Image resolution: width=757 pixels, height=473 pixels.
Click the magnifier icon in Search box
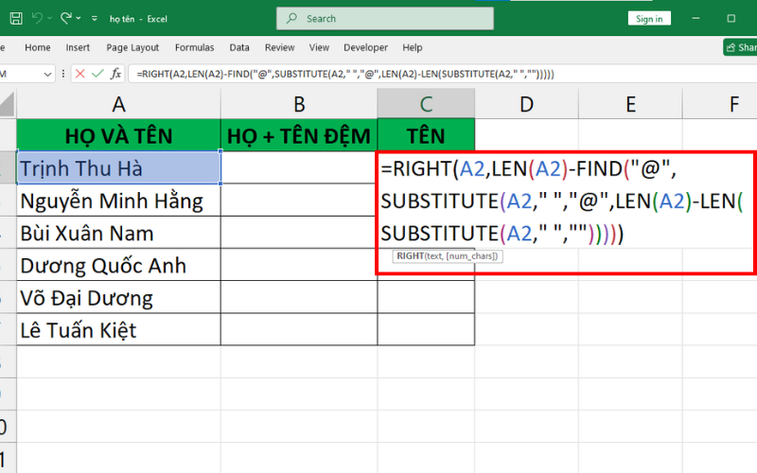tap(291, 18)
